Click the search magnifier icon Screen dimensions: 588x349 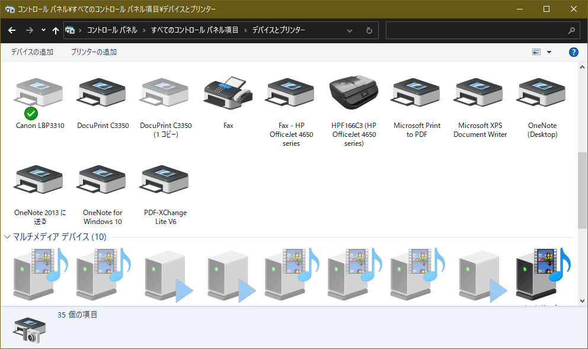pos(571,30)
